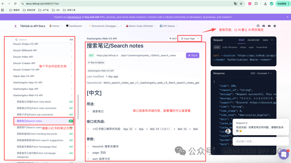Select the cURL sub-tab

pyautogui.click(x=217, y=47)
